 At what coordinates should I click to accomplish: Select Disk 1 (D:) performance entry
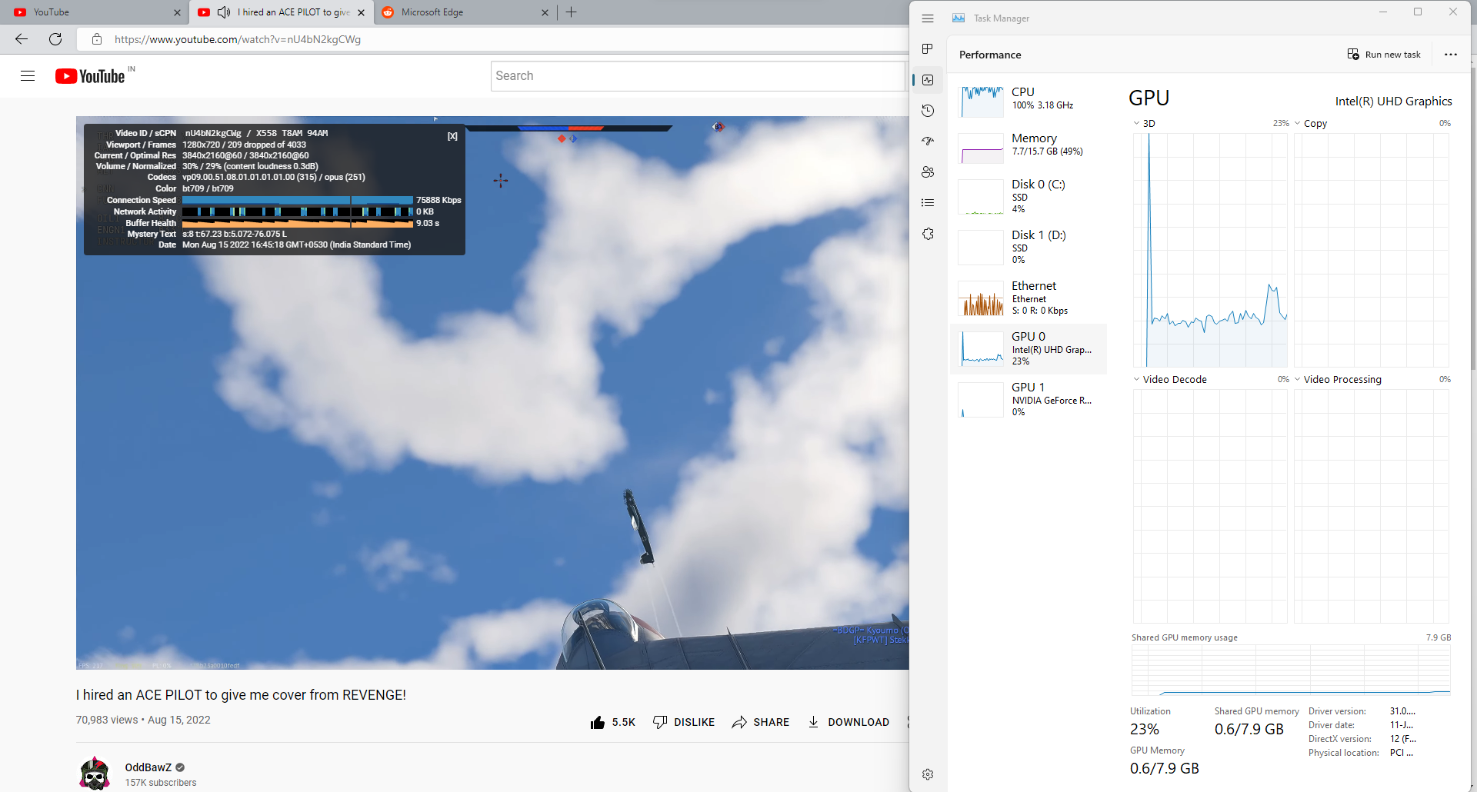pyautogui.click(x=1029, y=247)
